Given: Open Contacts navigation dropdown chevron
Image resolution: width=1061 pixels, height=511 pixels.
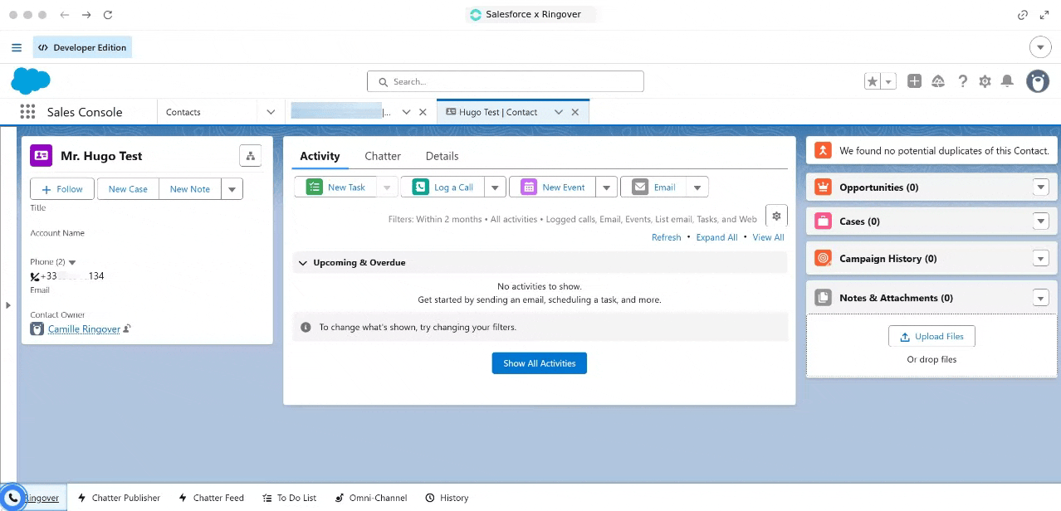Looking at the screenshot, I should [271, 112].
